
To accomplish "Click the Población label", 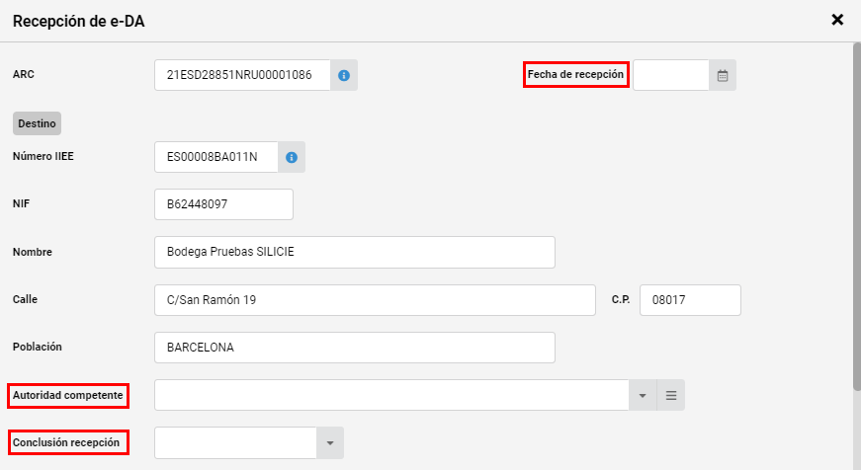I will (38, 347).
